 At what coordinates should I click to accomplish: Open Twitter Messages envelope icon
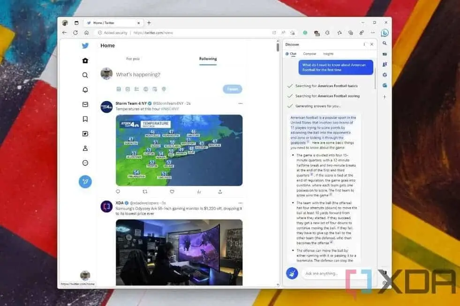click(85, 104)
